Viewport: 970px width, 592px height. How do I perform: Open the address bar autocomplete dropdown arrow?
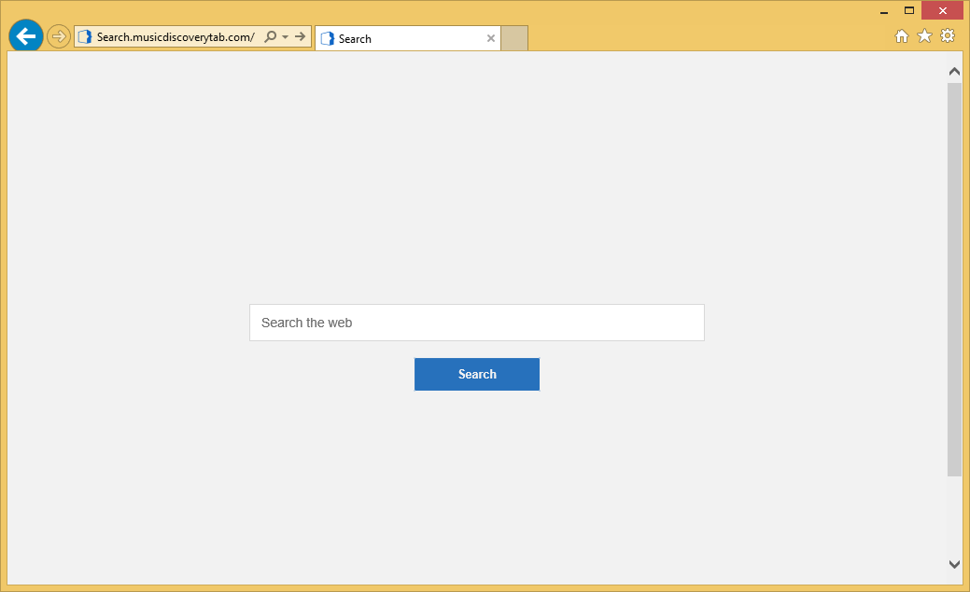285,37
